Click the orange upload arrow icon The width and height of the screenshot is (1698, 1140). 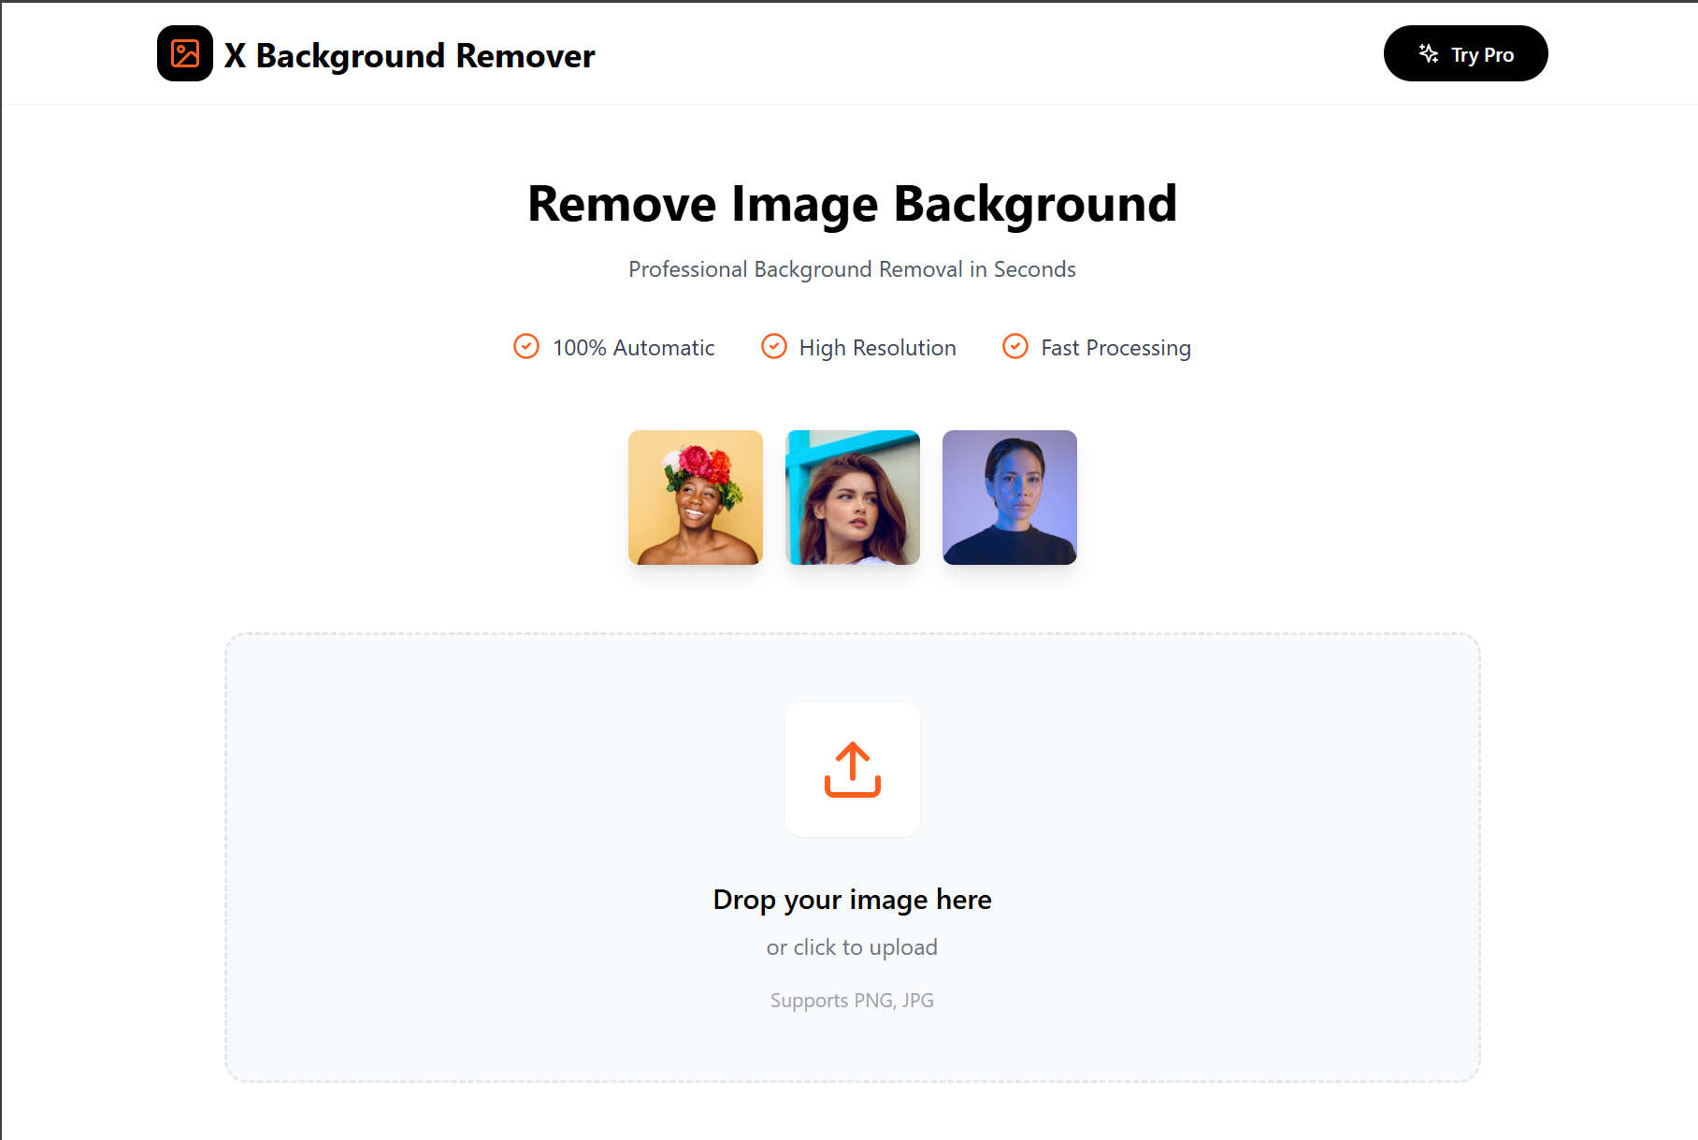pos(852,770)
